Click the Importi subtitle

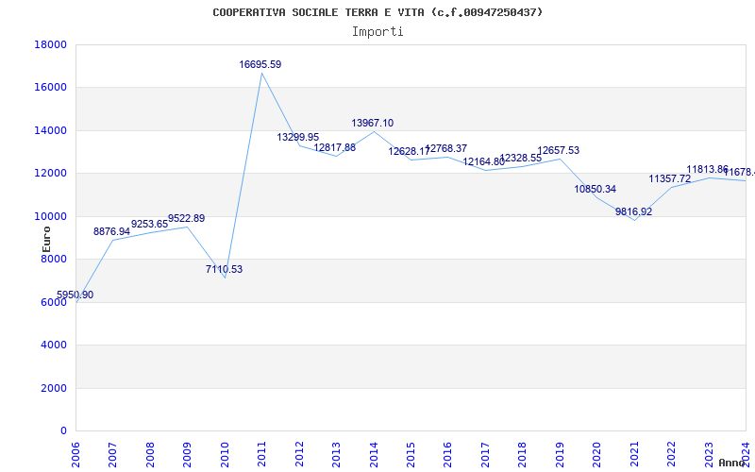[x=377, y=32]
